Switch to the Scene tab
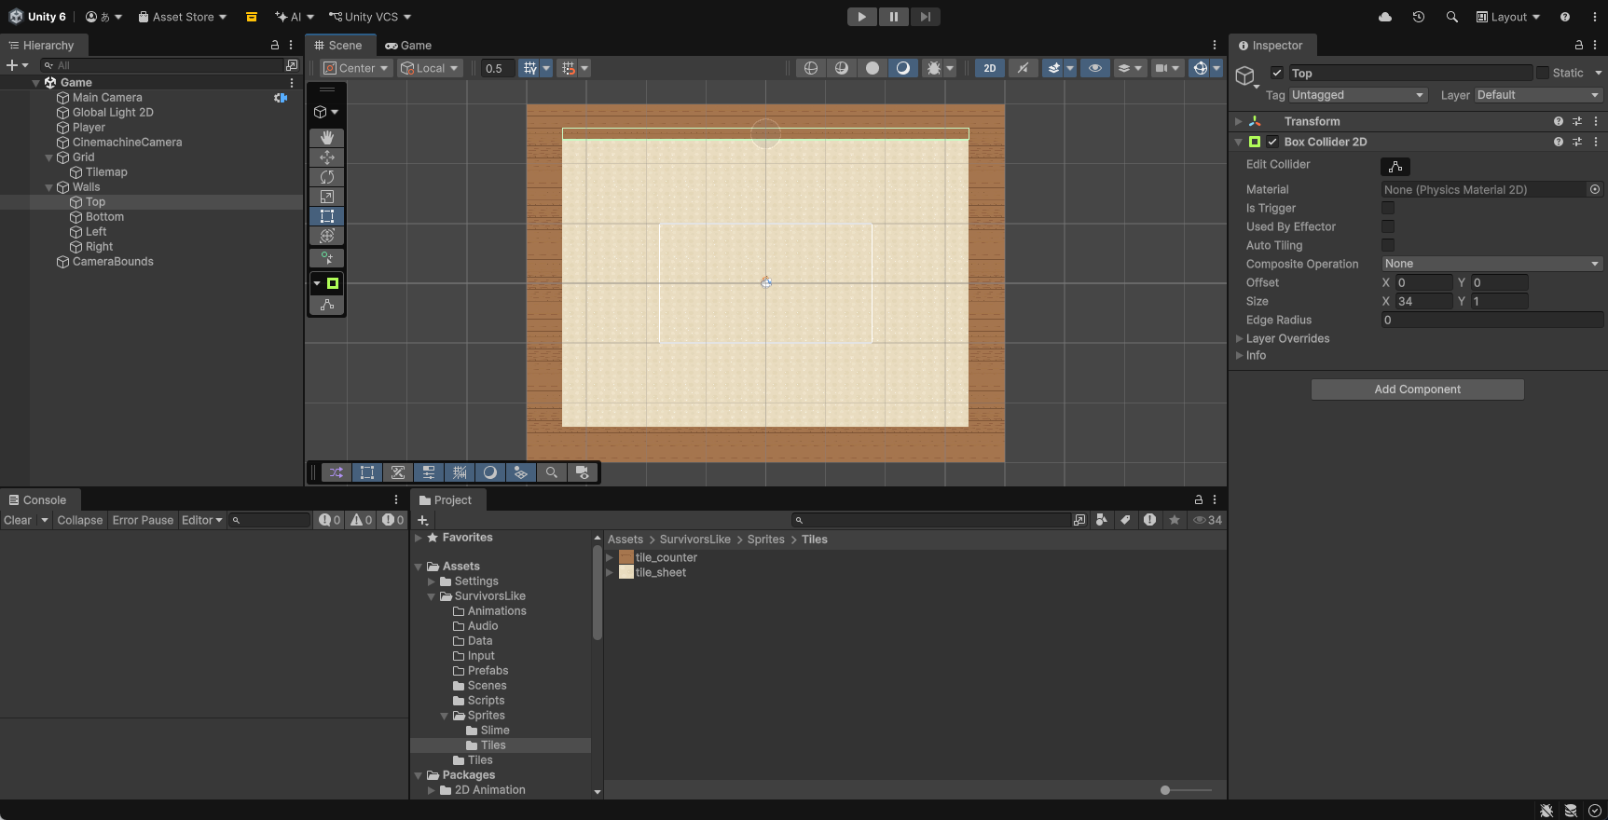 339,45
